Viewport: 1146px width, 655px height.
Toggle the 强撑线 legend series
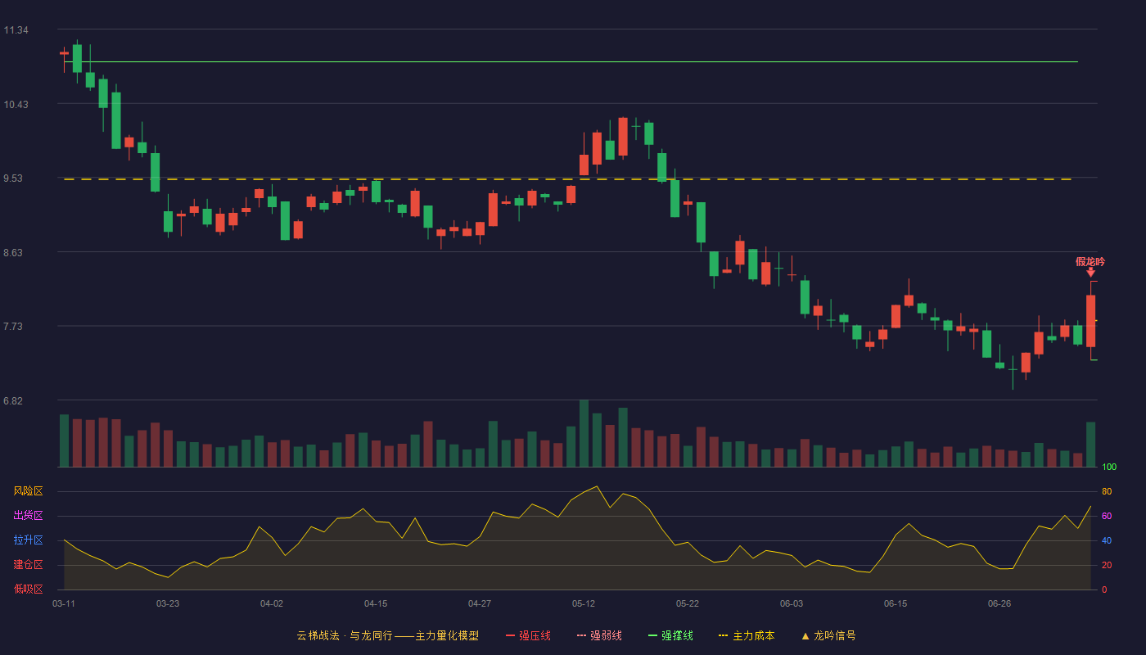[670, 635]
